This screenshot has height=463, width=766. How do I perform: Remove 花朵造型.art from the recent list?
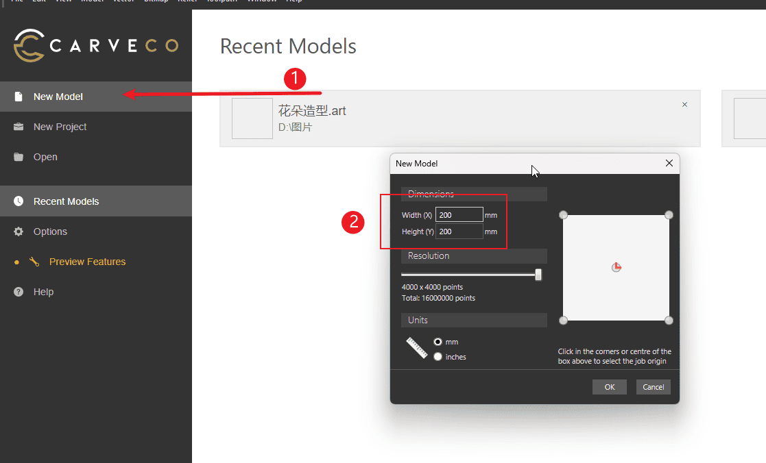click(684, 105)
